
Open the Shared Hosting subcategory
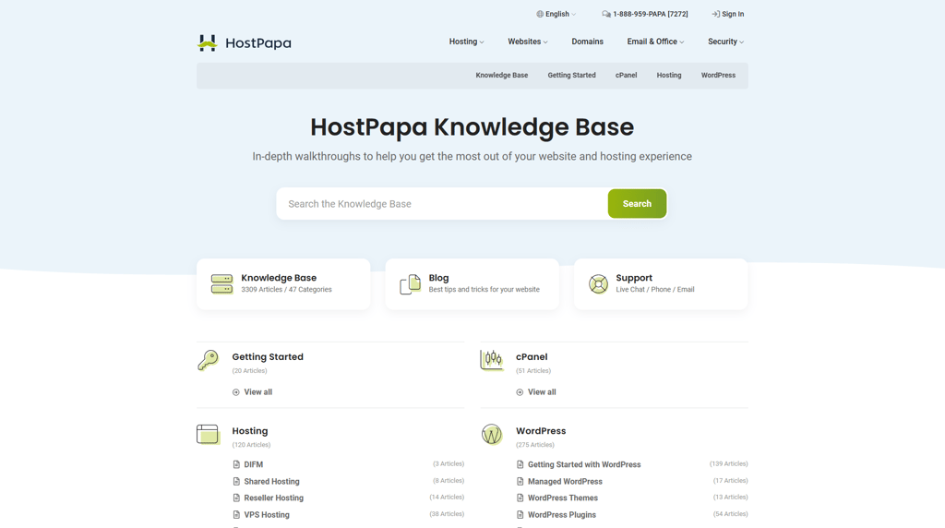(272, 482)
